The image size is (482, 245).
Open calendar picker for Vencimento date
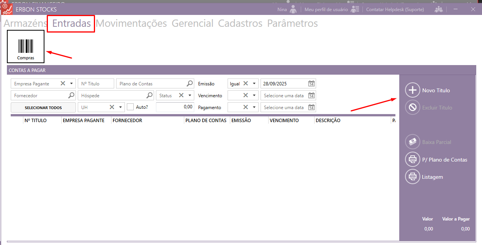(311, 96)
